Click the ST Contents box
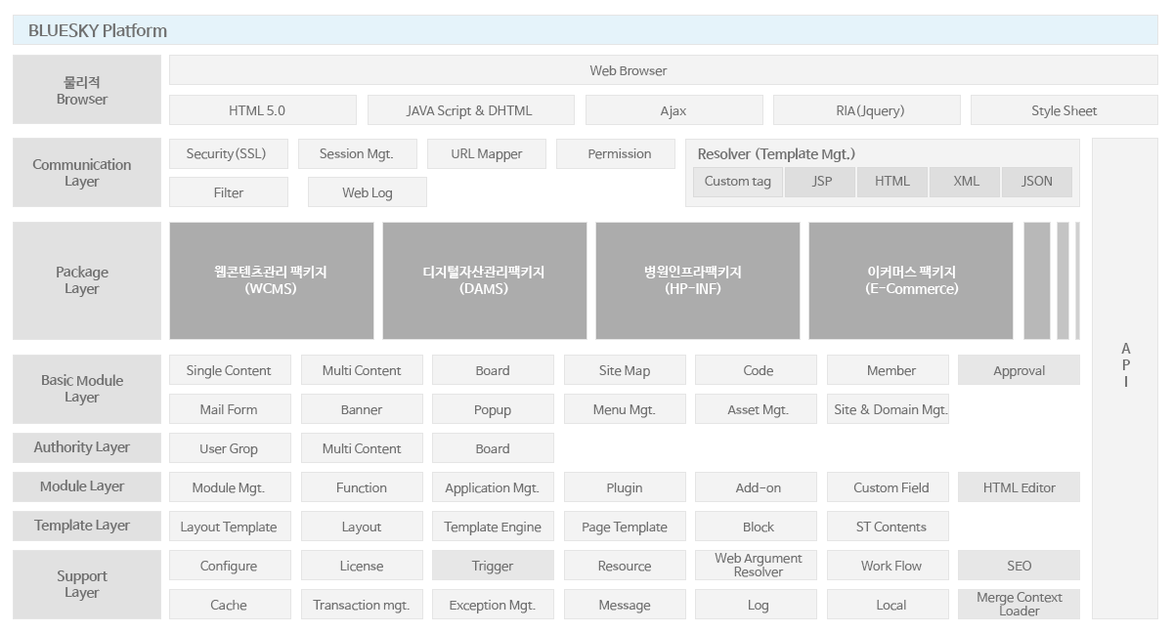 pyautogui.click(x=888, y=527)
